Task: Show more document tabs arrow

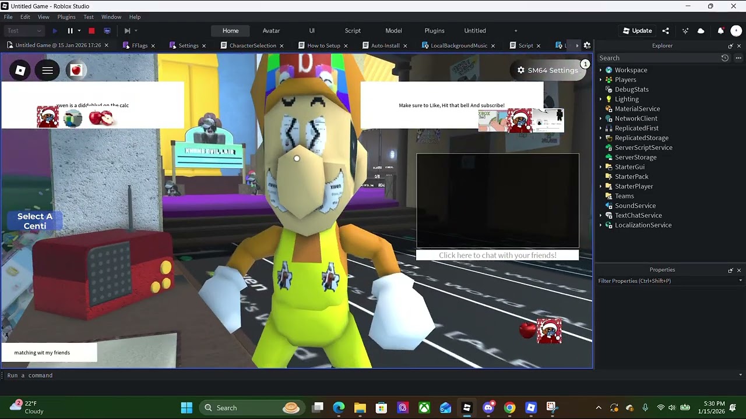Action: 577,45
